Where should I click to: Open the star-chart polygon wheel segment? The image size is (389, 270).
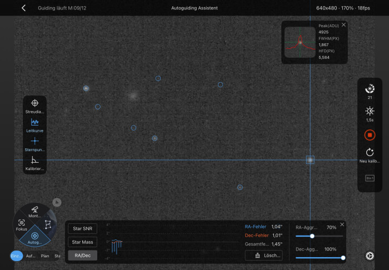[x=48, y=224]
